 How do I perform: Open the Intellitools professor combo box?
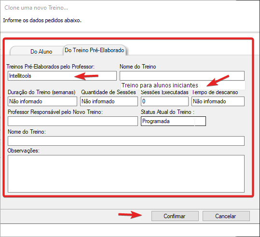(62, 76)
